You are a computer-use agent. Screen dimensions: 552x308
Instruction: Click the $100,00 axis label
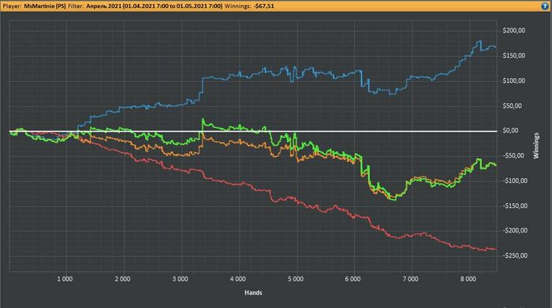pyautogui.click(x=514, y=80)
